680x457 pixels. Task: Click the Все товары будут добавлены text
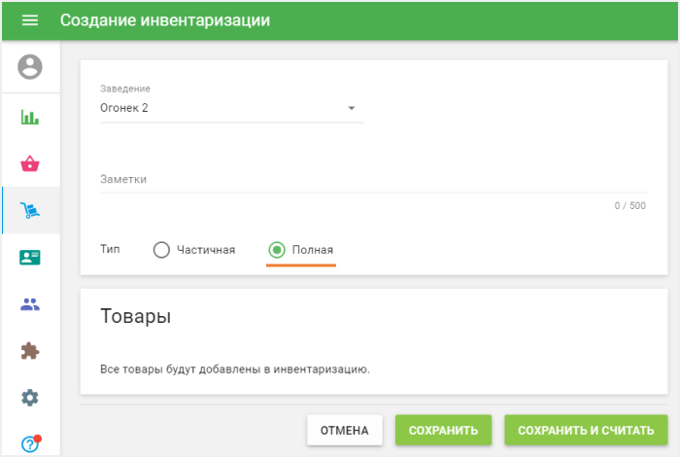pyautogui.click(x=235, y=369)
